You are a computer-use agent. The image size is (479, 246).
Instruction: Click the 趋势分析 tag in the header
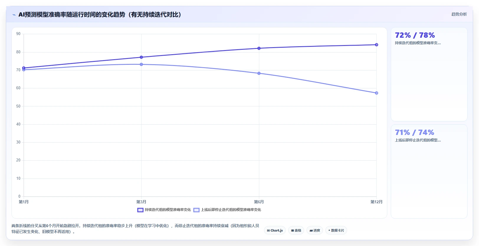point(459,14)
